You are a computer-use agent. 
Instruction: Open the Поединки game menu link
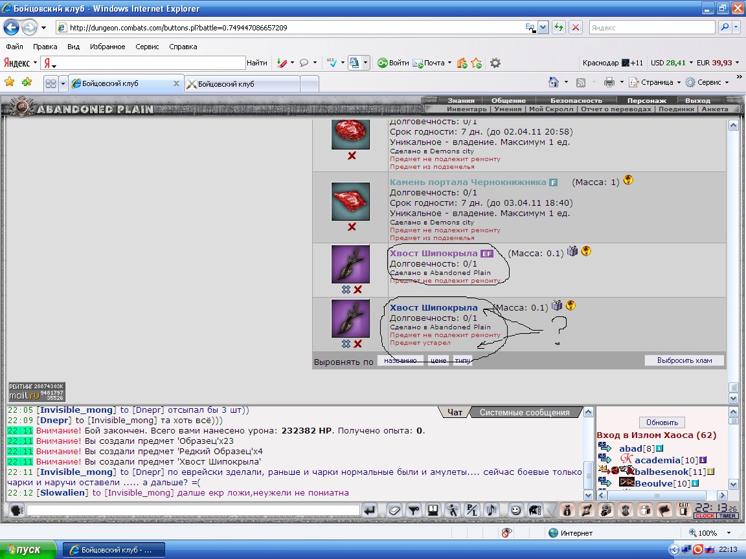click(x=676, y=109)
